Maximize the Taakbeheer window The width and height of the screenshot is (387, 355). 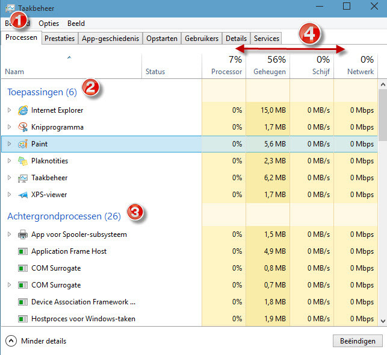347,6
